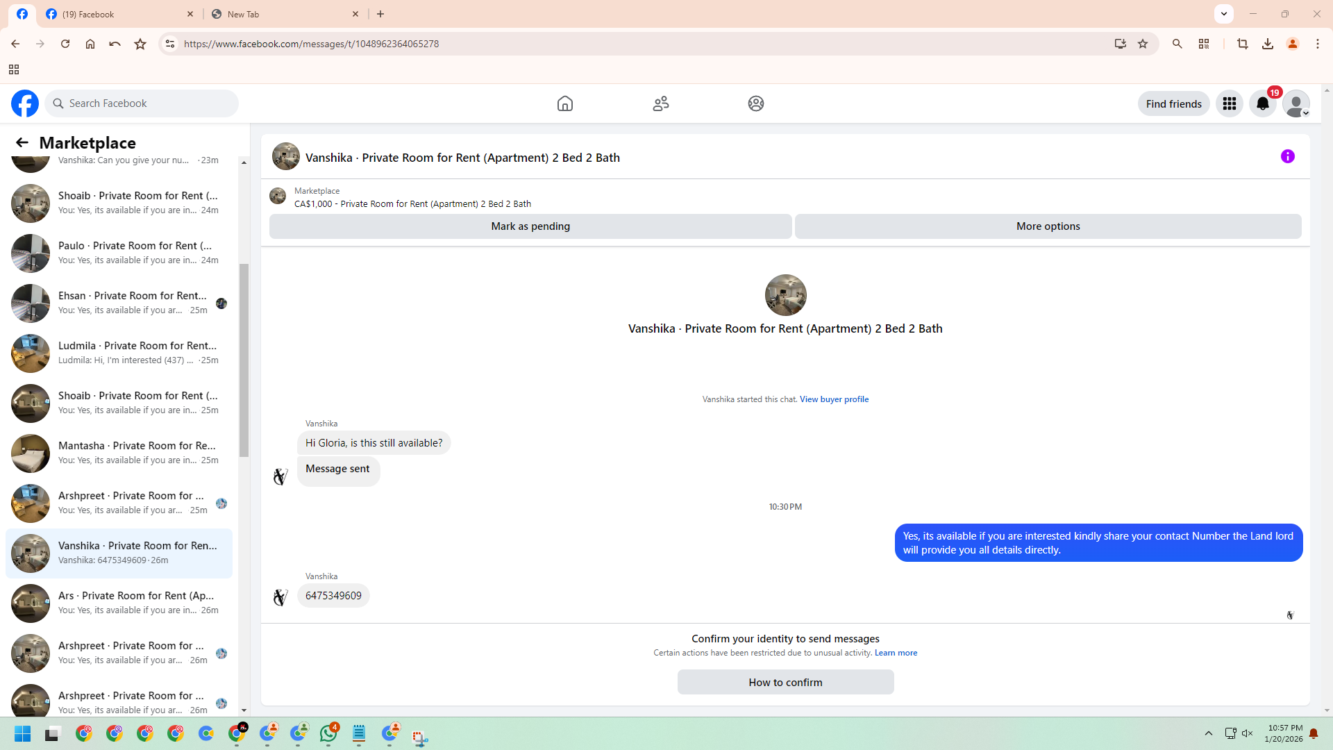Open Facebook notifications bell
Image resolution: width=1333 pixels, height=750 pixels.
1263,103
